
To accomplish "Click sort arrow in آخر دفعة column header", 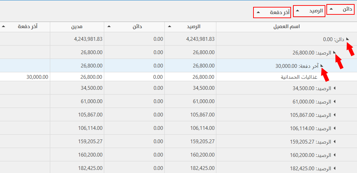I will [x=3, y=26].
